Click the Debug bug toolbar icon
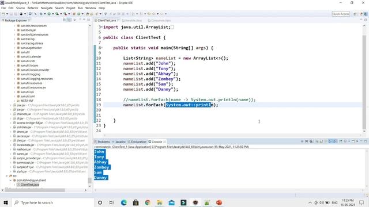Screen dimensions: 369x207 pyautogui.click(x=41, y=14)
